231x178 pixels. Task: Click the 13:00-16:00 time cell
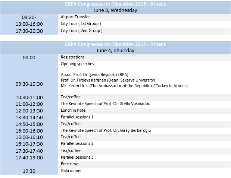coord(29,24)
